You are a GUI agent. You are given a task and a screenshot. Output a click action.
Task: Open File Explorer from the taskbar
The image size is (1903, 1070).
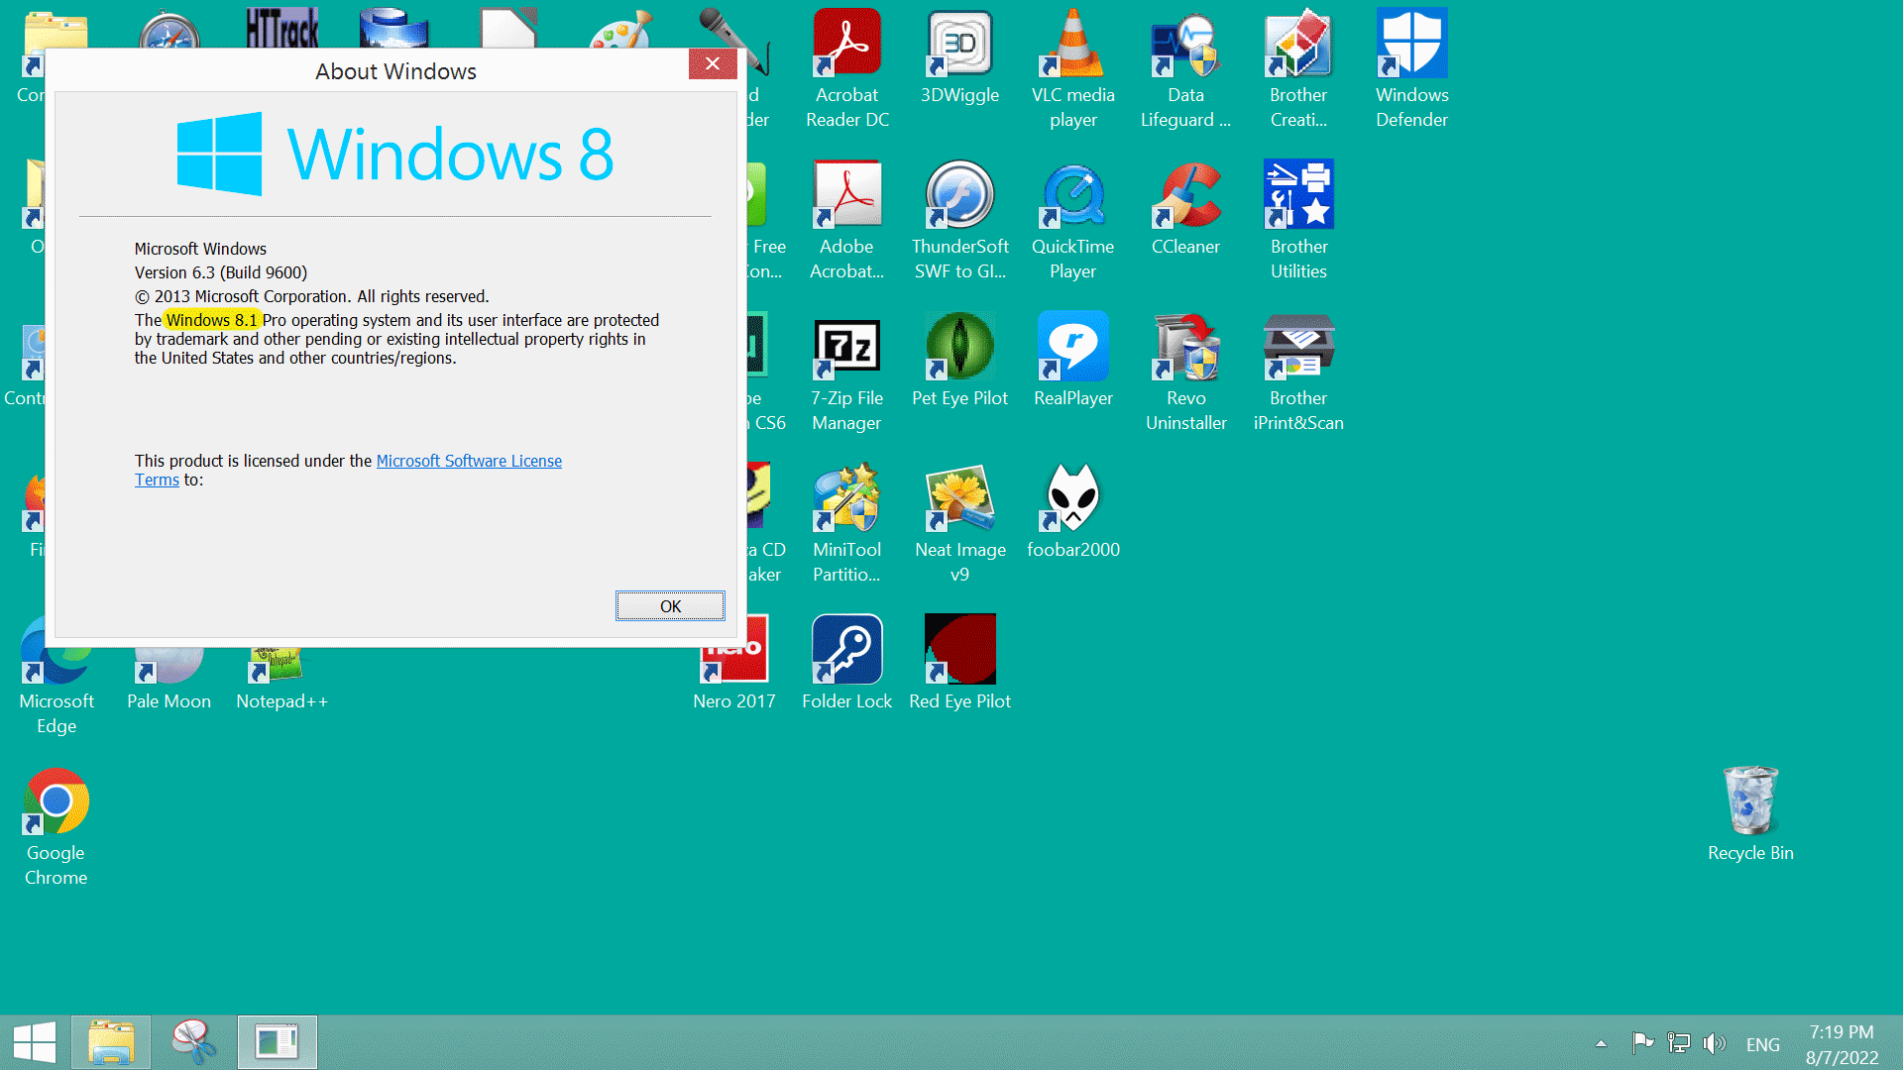111,1043
